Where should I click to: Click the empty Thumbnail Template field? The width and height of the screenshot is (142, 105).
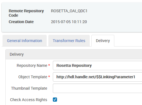point(97,88)
